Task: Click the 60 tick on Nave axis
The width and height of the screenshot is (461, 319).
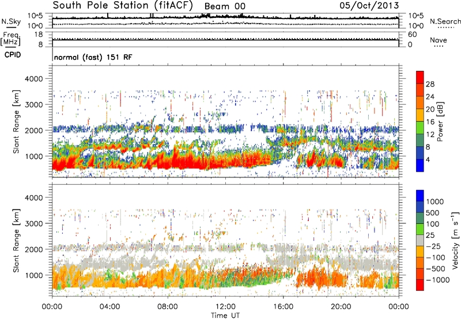Action: tap(413, 35)
